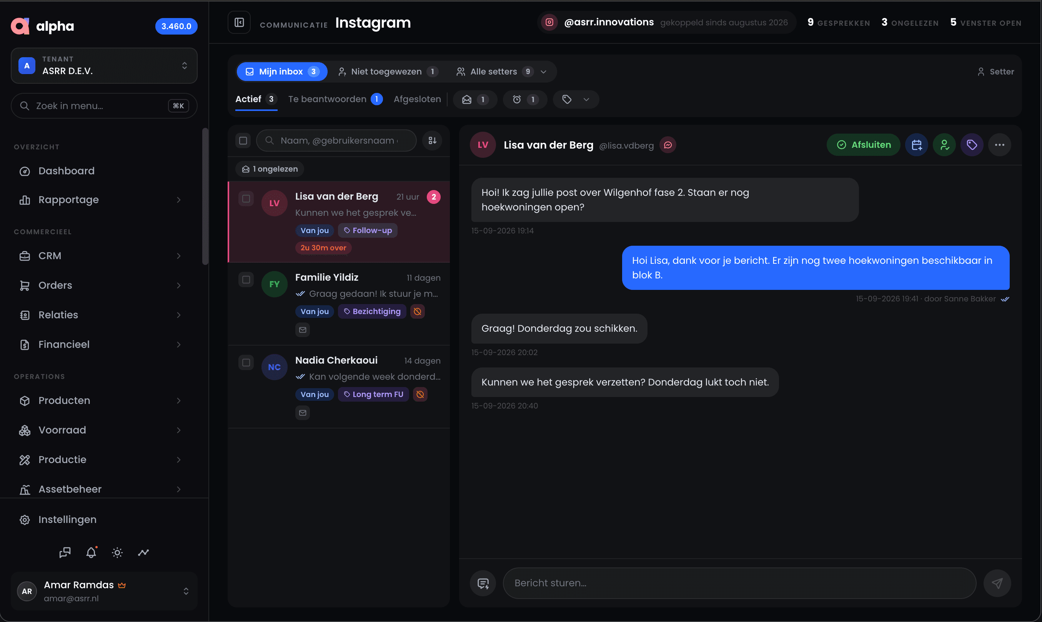Viewport: 1042px width, 622px height.
Task: Expand the Voorraad menu
Action: (x=104, y=430)
